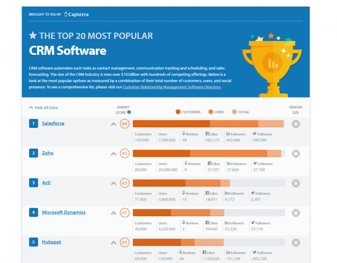Click Salesforce users value 7,200,000

167,140
